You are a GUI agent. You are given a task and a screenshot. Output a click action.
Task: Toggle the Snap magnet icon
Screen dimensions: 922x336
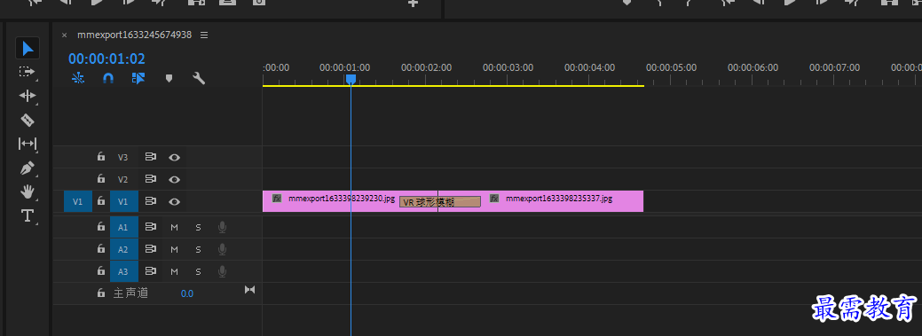pyautogui.click(x=108, y=77)
